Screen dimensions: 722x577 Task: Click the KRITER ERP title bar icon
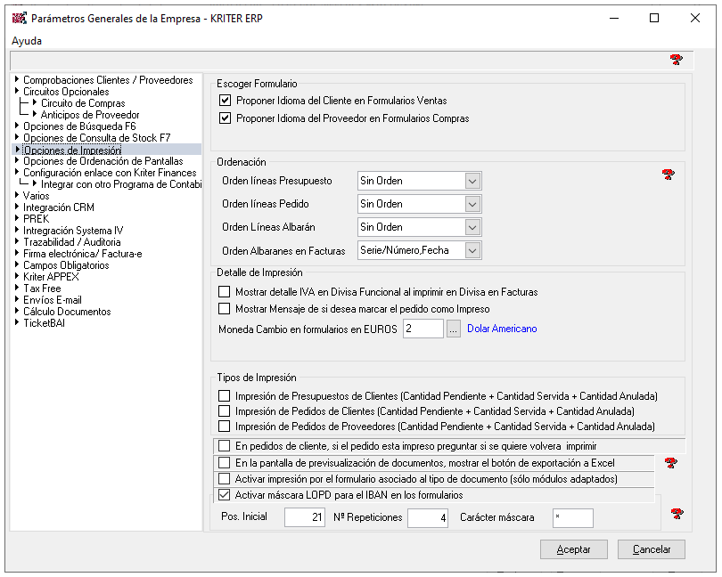click(x=19, y=18)
